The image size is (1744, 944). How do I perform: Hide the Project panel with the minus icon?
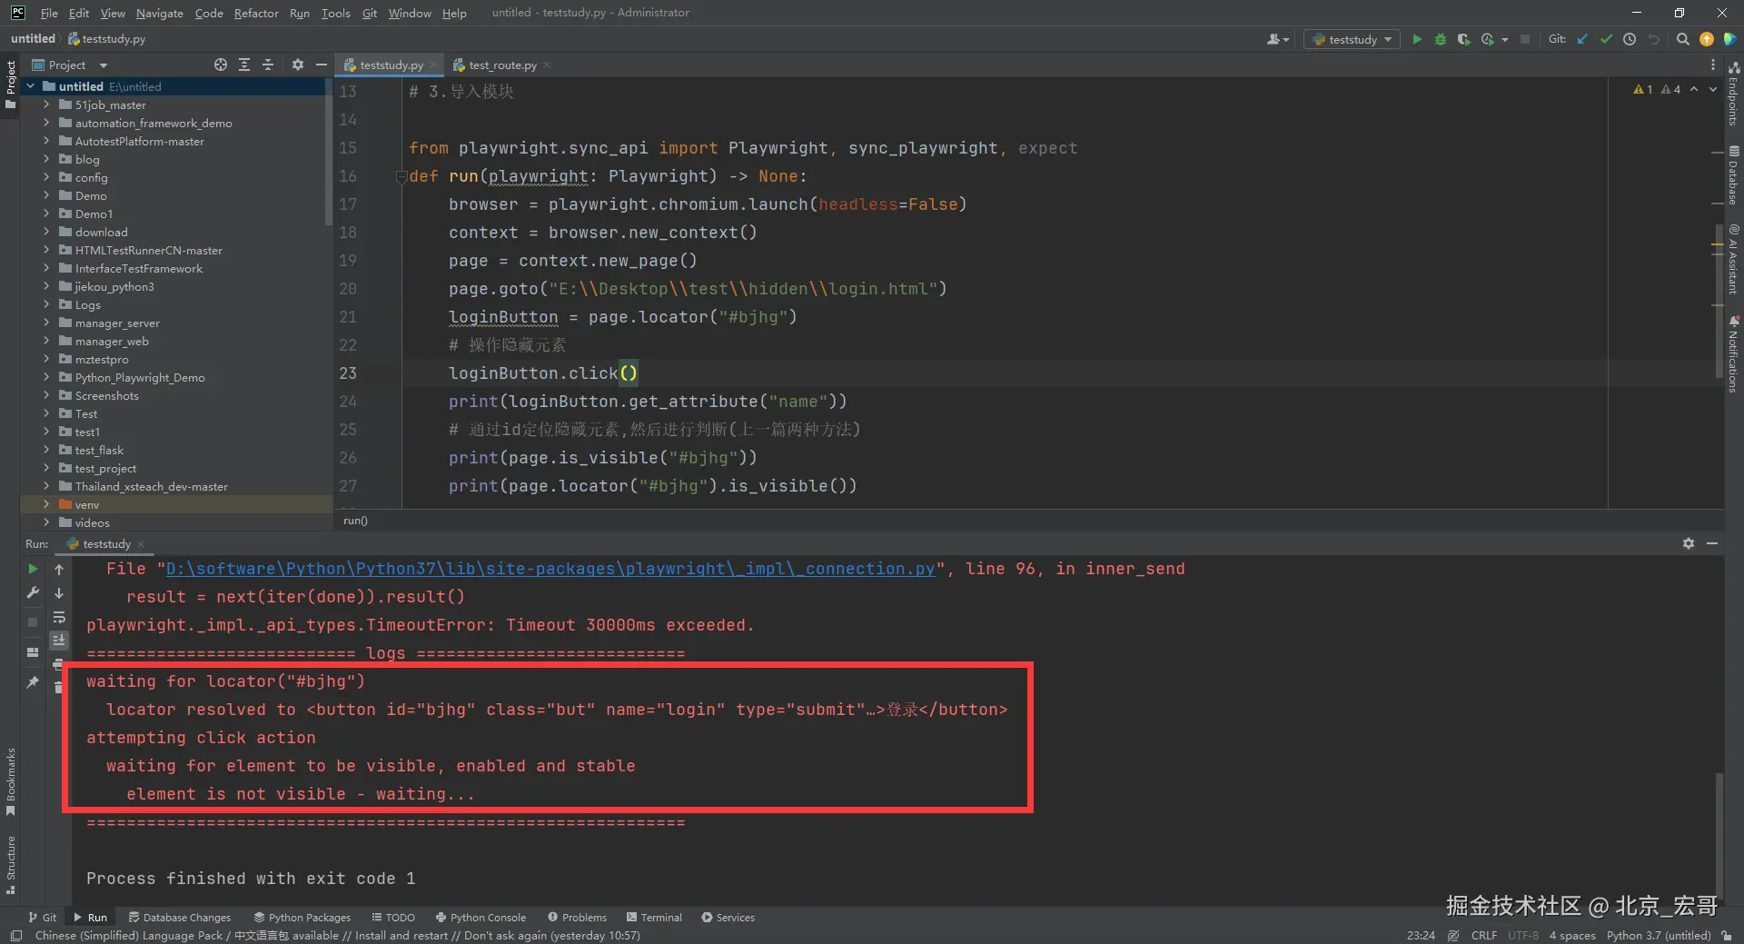[x=321, y=65]
